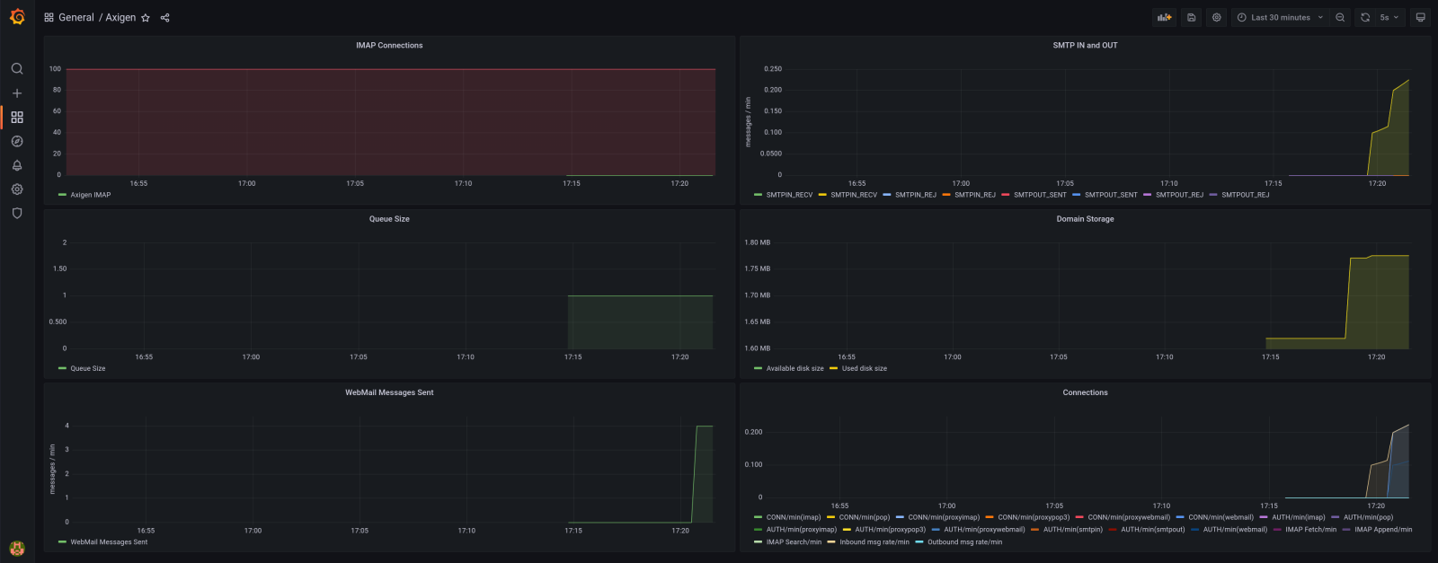Add a new panel to the dashboard

[x=1165, y=17]
